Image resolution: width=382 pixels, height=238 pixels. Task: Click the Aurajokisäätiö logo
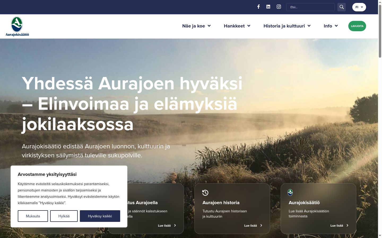pyautogui.click(x=17, y=26)
